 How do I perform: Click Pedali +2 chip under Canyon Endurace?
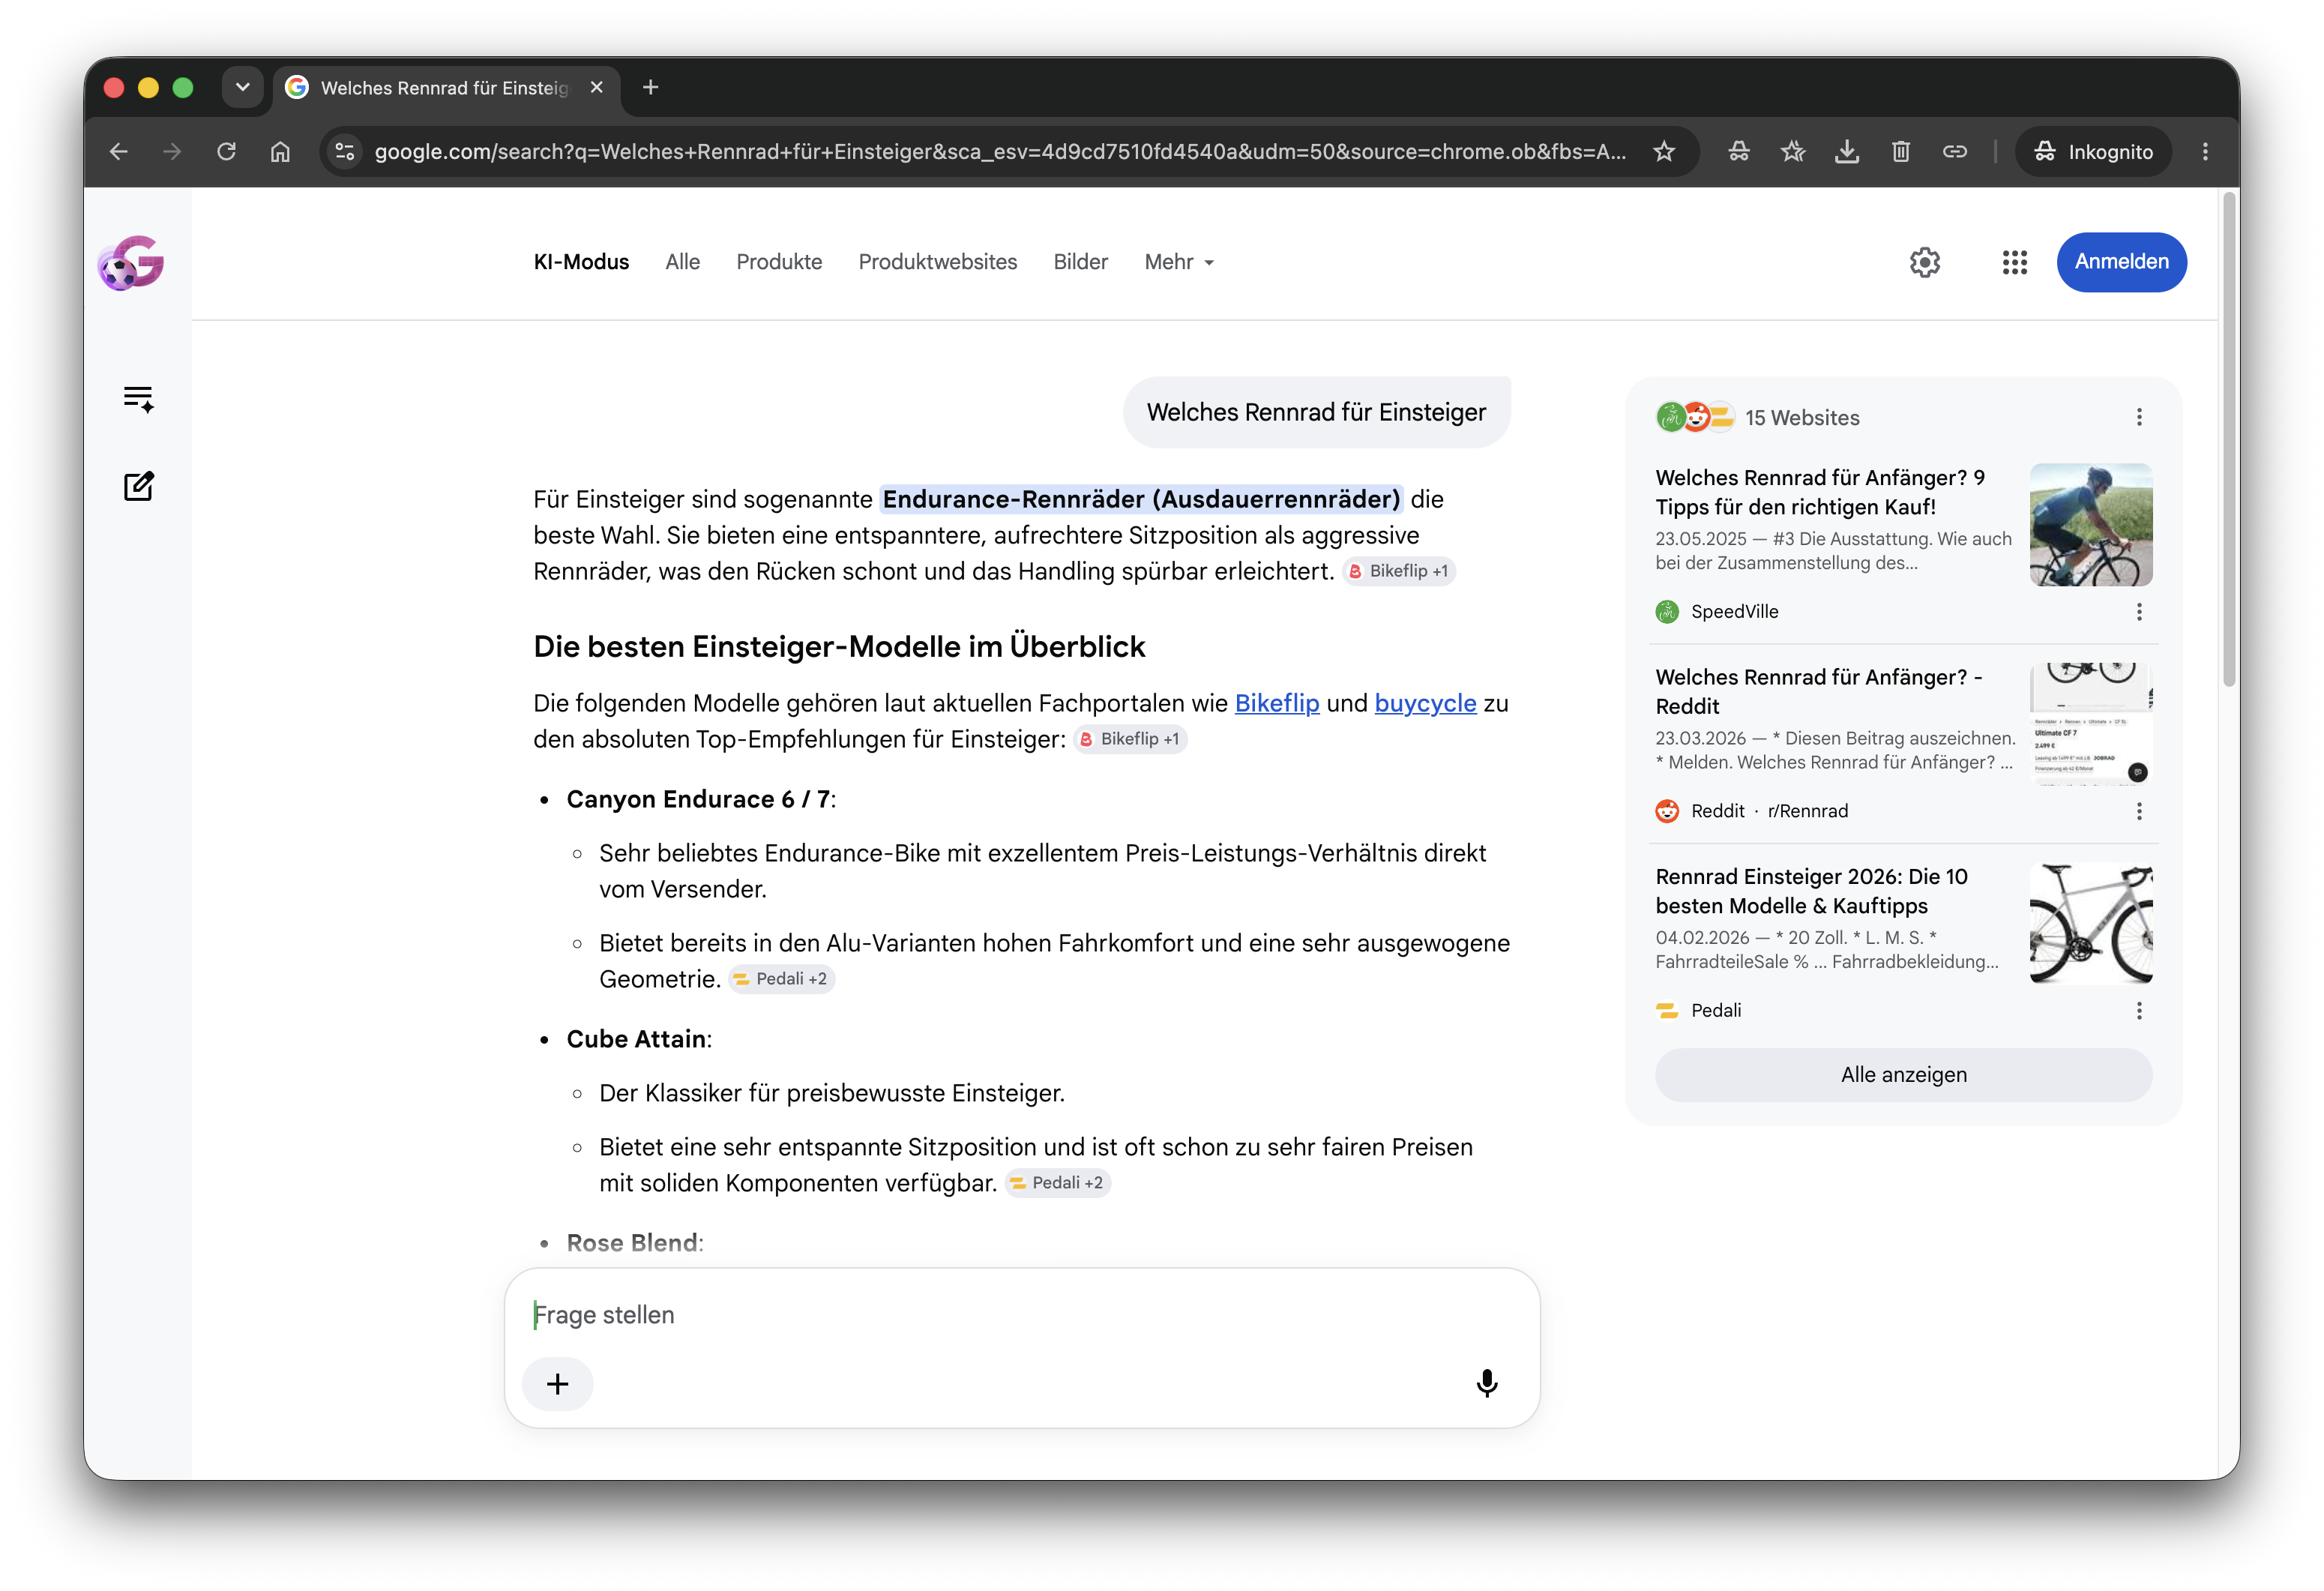coord(782,979)
